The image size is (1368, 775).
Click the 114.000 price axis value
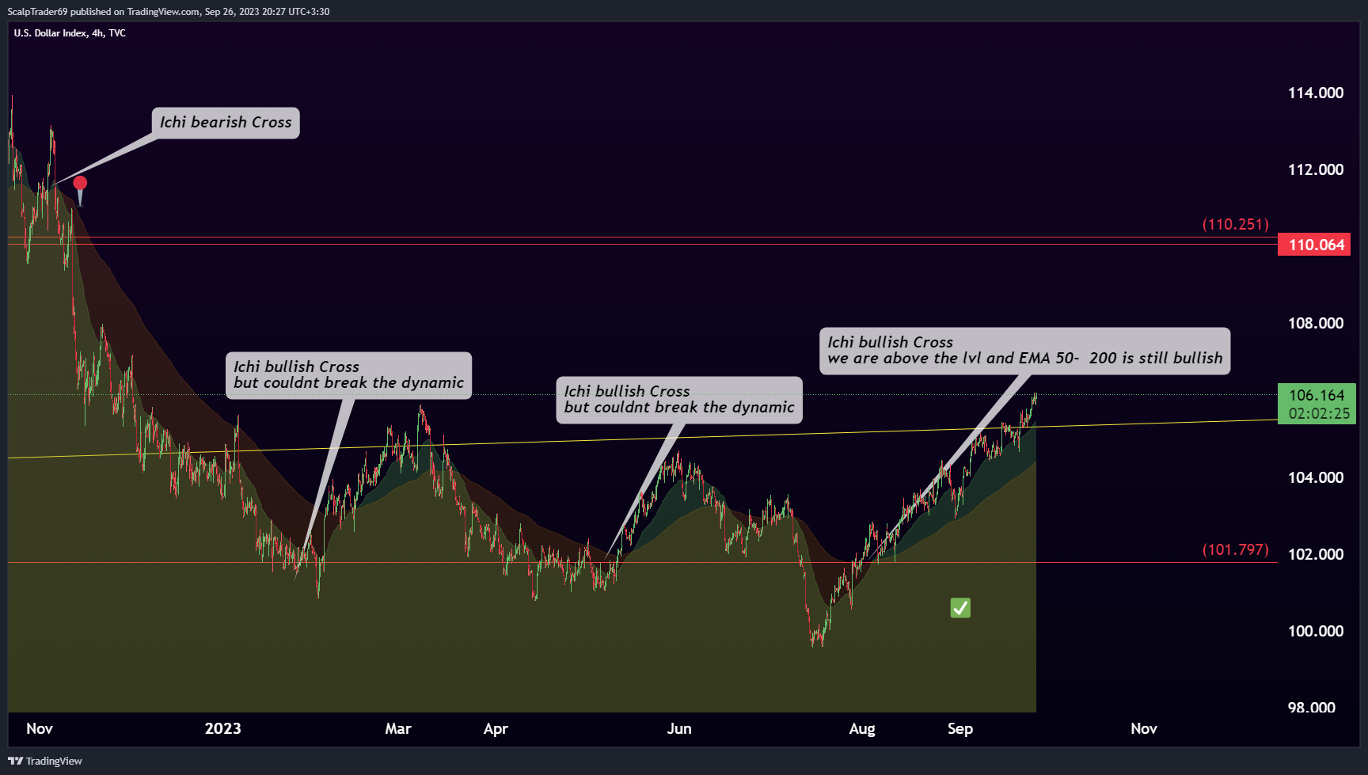pyautogui.click(x=1316, y=93)
